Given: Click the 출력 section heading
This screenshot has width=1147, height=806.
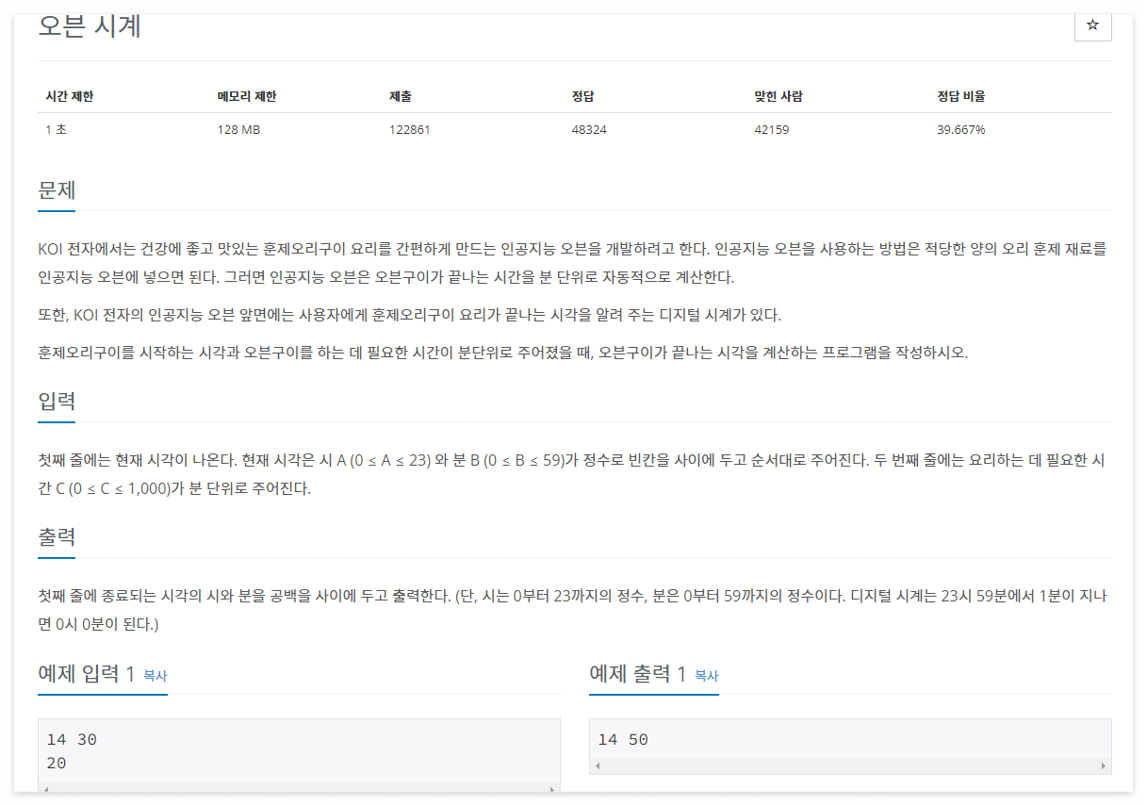Looking at the screenshot, I should (x=57, y=537).
